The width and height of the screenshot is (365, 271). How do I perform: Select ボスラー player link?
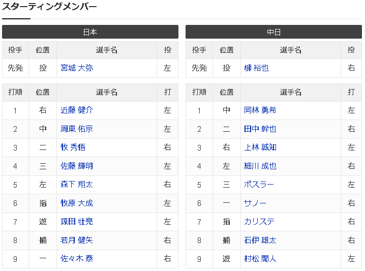click(x=259, y=185)
